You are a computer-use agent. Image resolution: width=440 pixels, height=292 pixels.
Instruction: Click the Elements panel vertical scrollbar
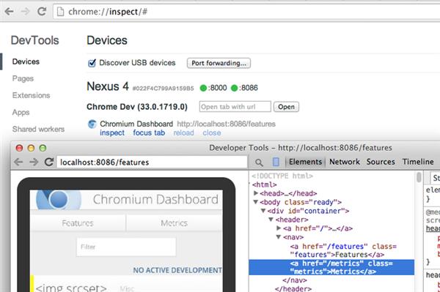(419, 177)
